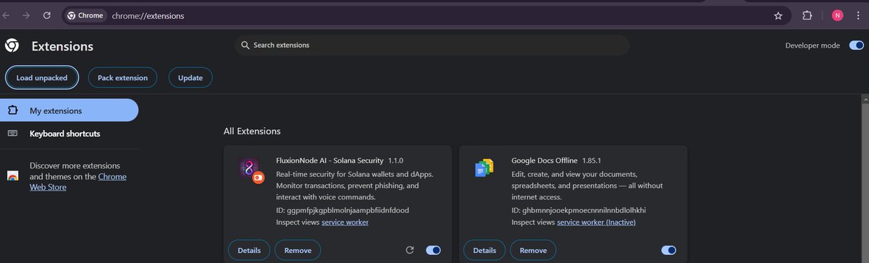Viewport: 869px width, 263px height.
Task: Open Details for FluxionNode AI
Action: (249, 250)
